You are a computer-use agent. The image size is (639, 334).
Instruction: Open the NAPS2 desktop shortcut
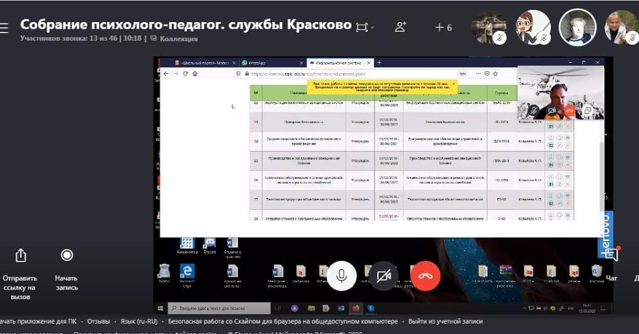coord(165,273)
